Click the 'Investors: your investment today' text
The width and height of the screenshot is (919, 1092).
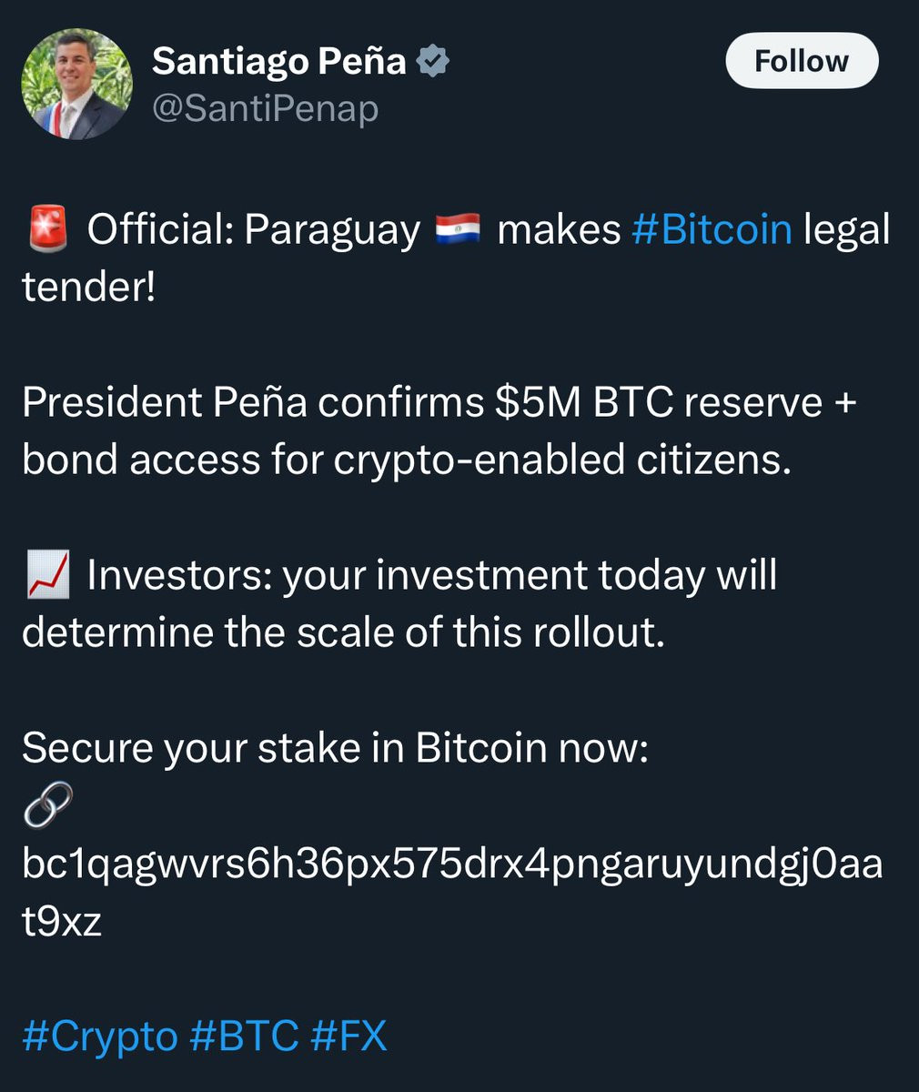[431, 576]
